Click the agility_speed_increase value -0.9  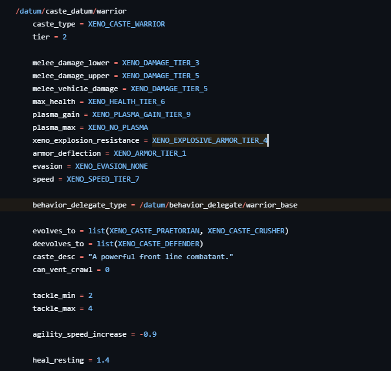(148, 334)
